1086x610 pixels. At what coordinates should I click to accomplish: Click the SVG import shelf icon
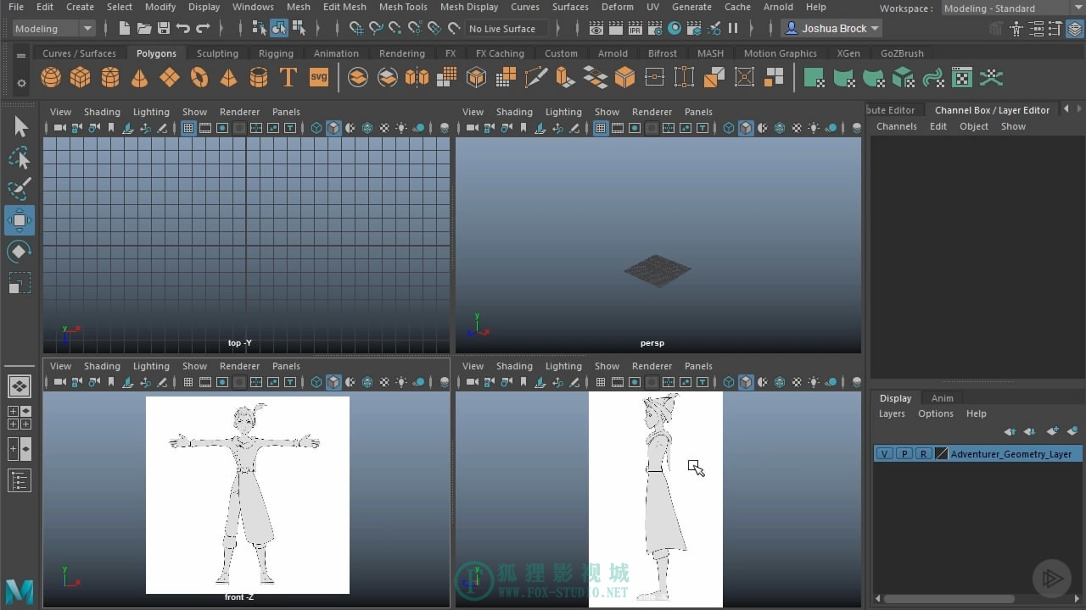click(x=319, y=78)
